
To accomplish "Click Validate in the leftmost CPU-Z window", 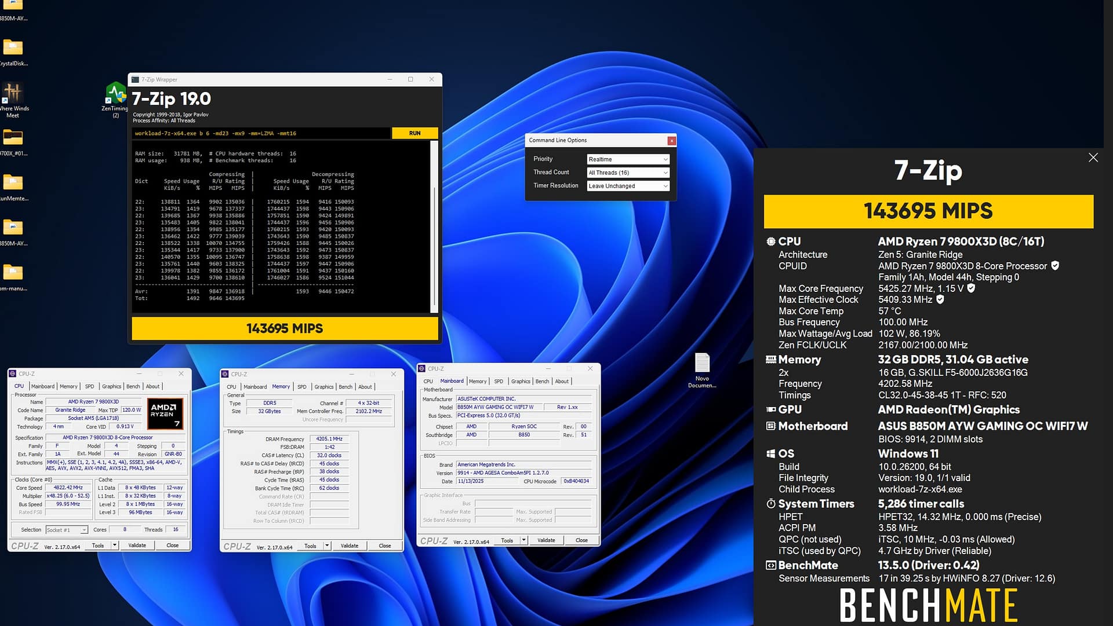I will [x=137, y=546].
